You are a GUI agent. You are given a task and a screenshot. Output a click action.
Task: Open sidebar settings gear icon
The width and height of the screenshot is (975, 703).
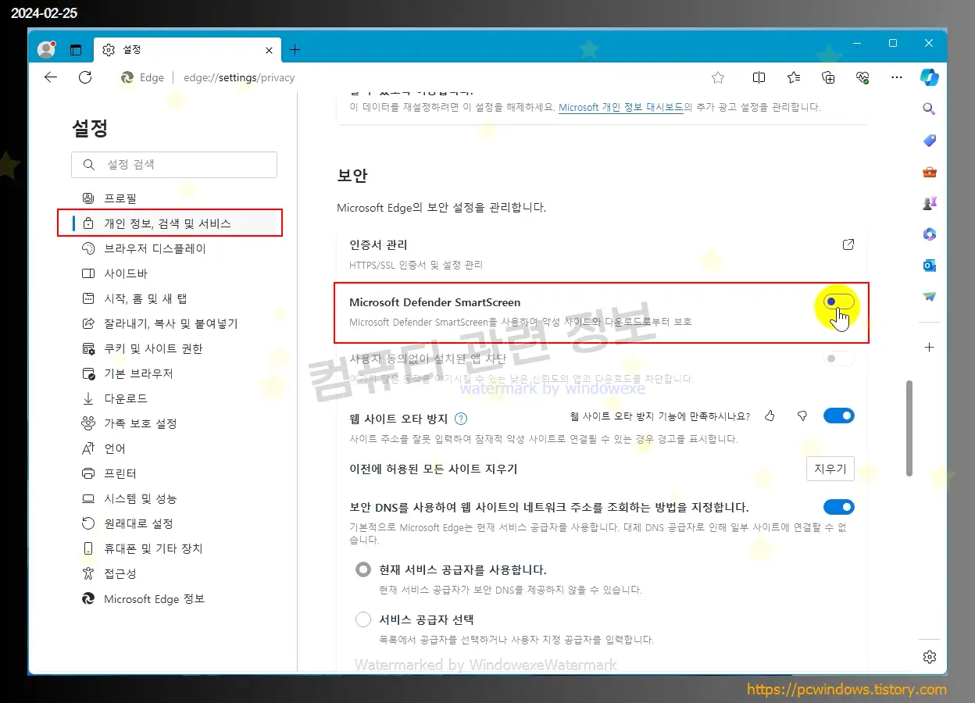pyautogui.click(x=930, y=657)
